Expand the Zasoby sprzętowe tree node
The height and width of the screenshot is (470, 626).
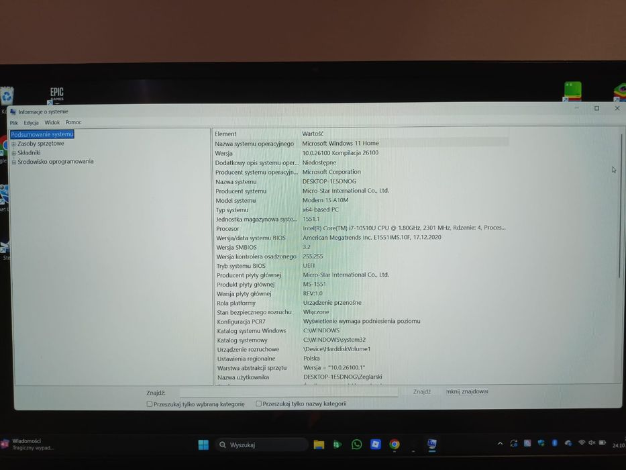(13, 144)
